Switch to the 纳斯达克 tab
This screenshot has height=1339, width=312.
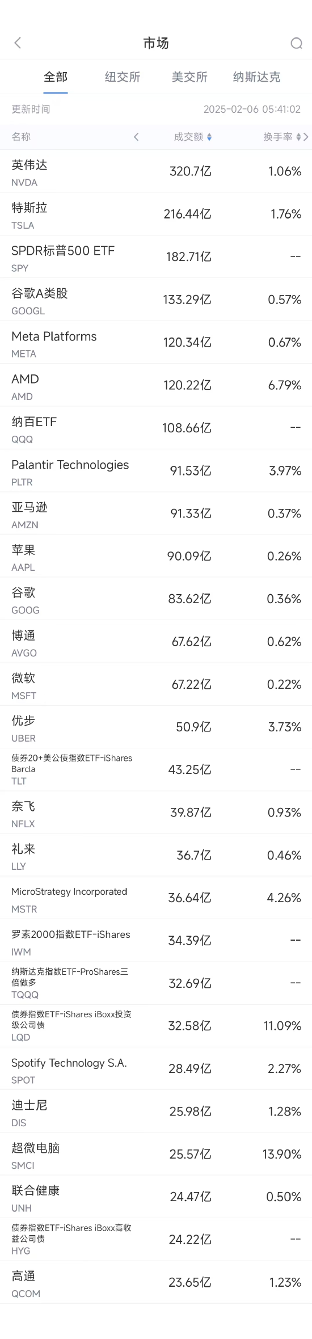point(256,77)
